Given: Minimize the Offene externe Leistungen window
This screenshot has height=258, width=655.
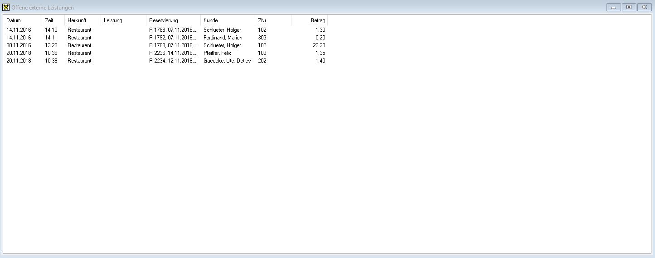Looking at the screenshot, I should tap(613, 7).
